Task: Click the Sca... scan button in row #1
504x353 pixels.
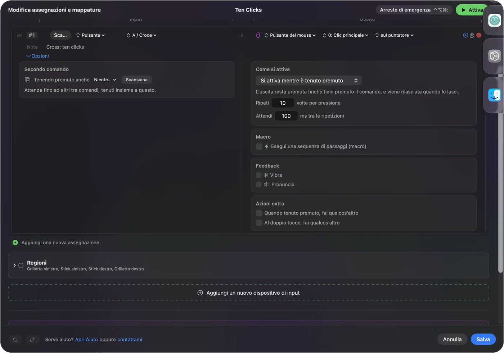Action: [60, 35]
